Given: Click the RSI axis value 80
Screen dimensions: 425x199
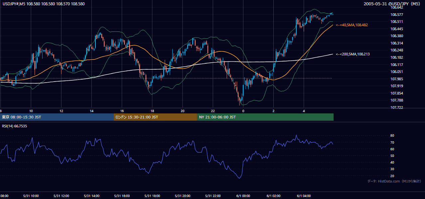Looking at the screenshot, I should (392, 136).
